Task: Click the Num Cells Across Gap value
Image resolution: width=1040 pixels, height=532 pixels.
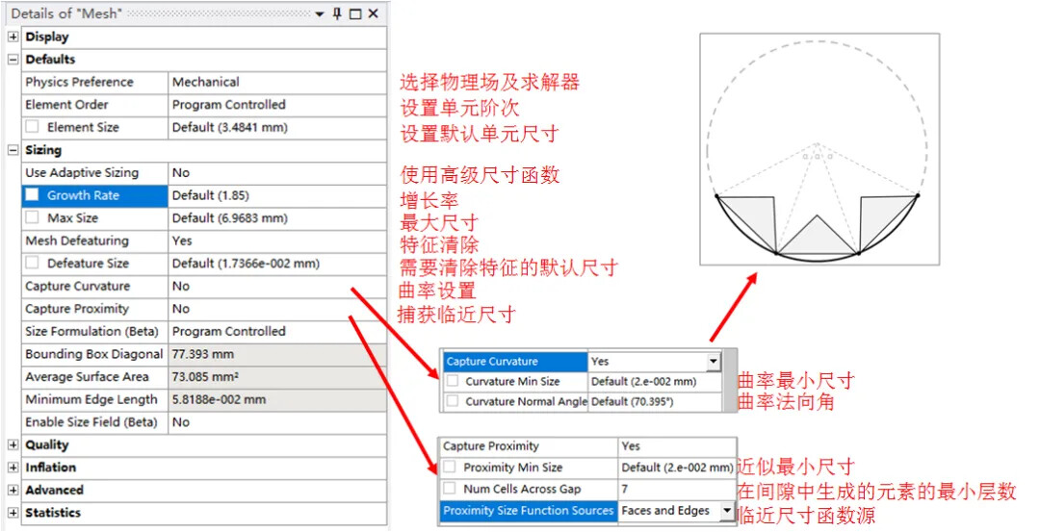Action: tap(676, 490)
